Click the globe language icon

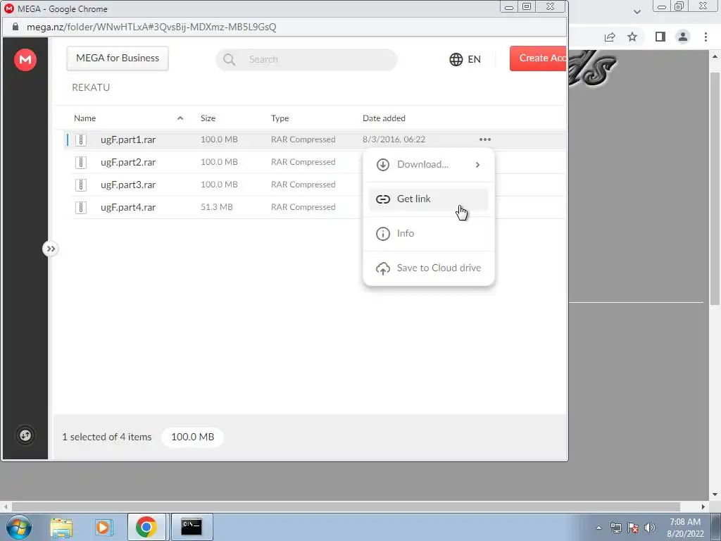(456, 59)
